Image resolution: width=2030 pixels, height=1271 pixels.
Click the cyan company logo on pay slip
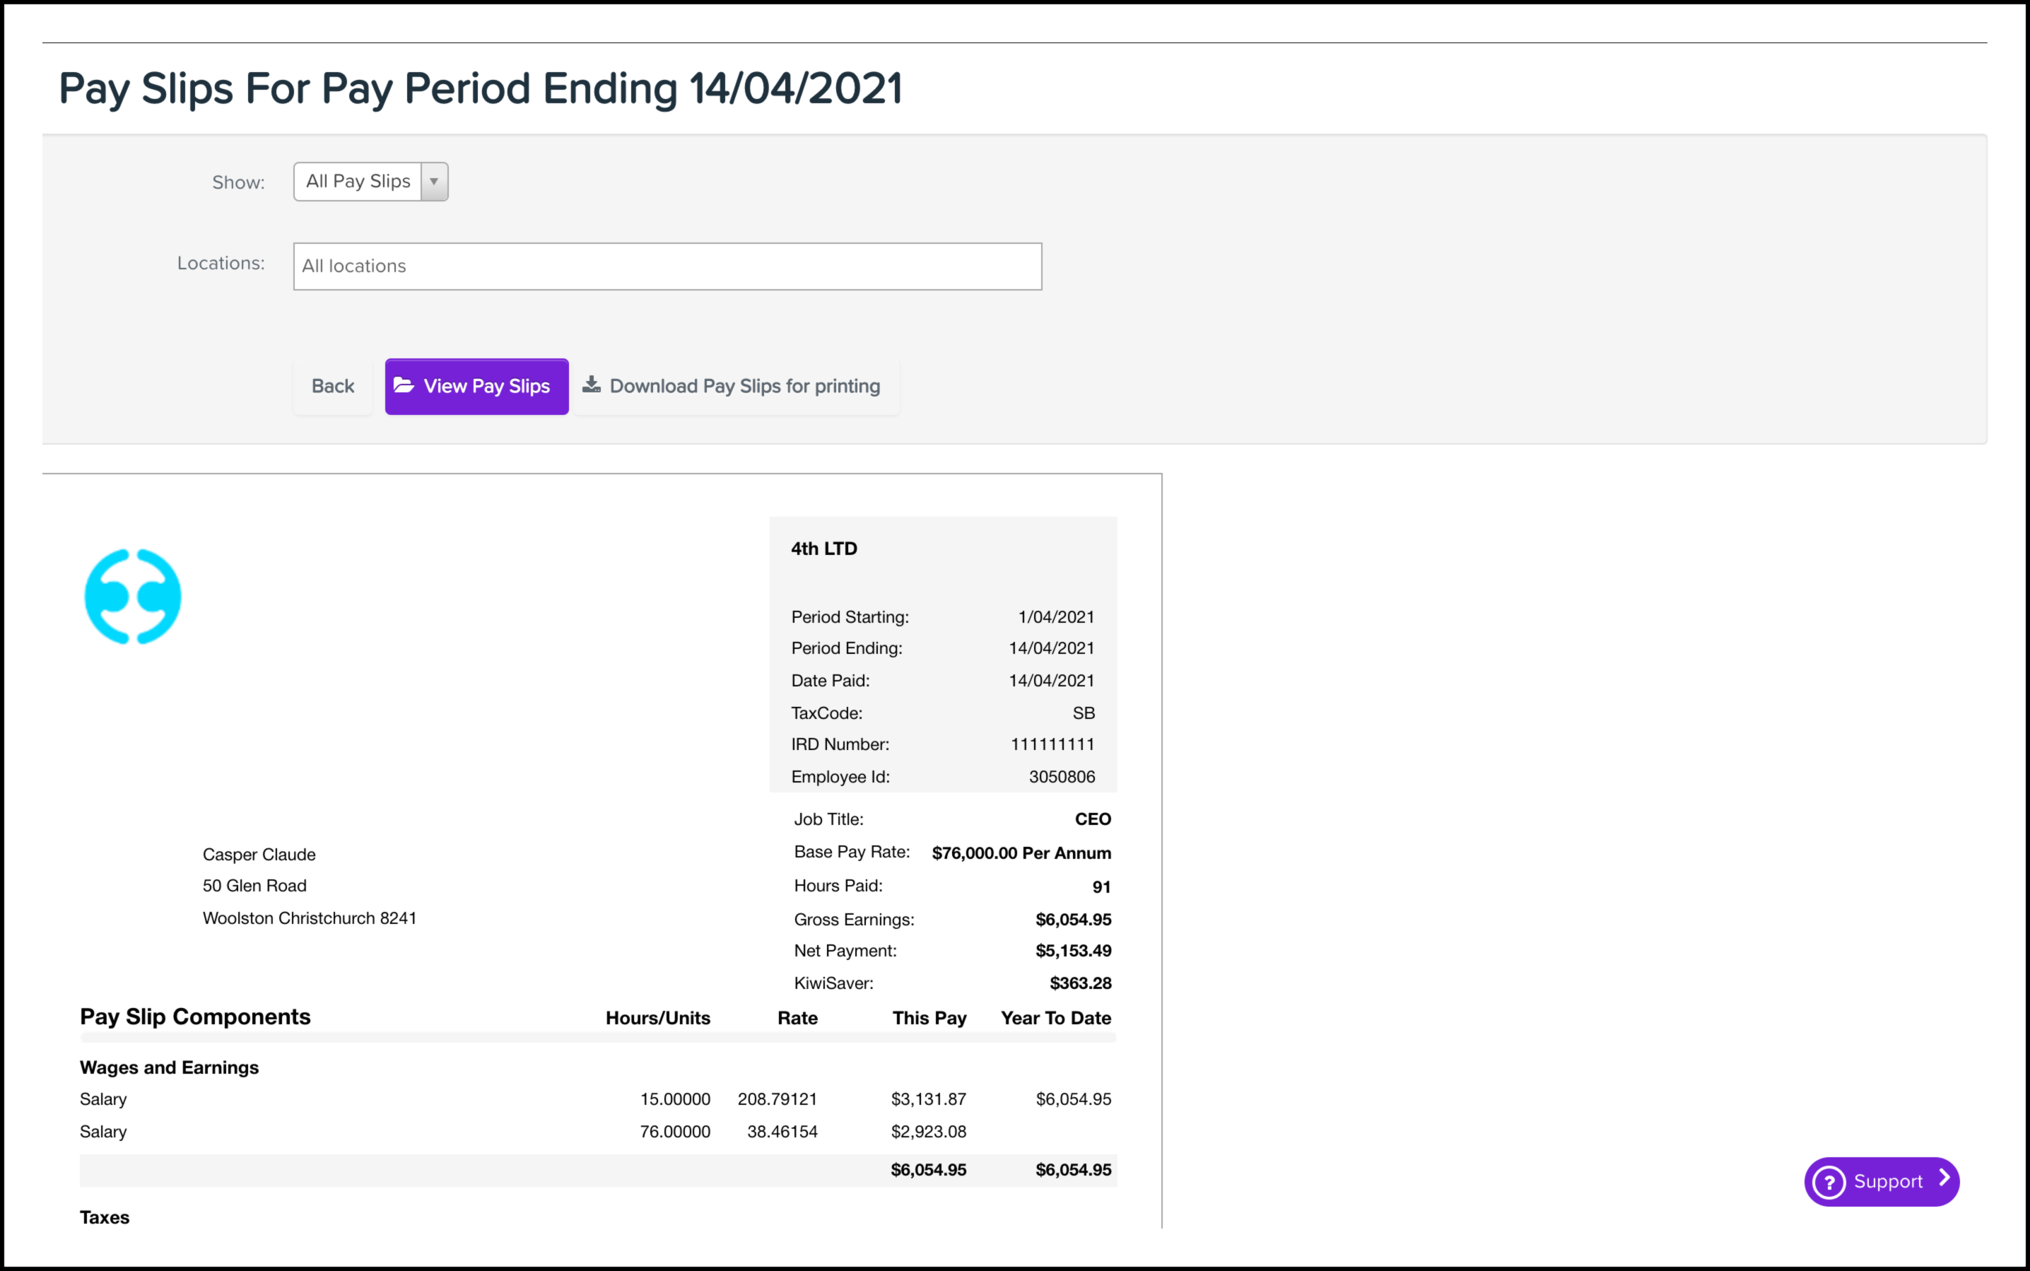(133, 597)
